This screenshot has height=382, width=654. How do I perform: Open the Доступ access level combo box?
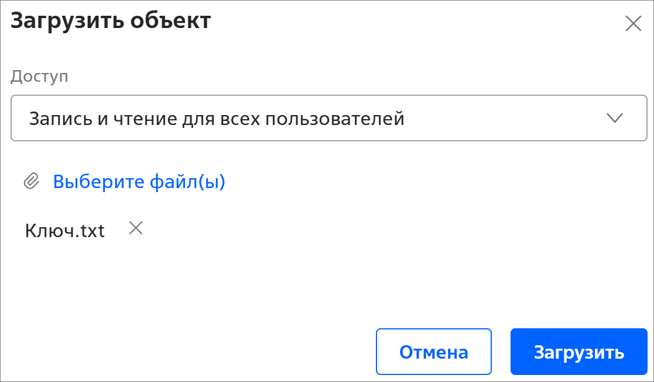coord(328,119)
